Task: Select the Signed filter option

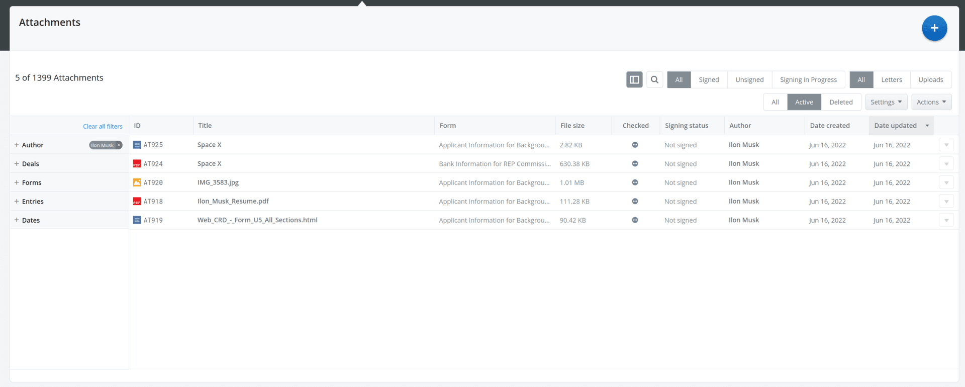Action: pyautogui.click(x=709, y=79)
